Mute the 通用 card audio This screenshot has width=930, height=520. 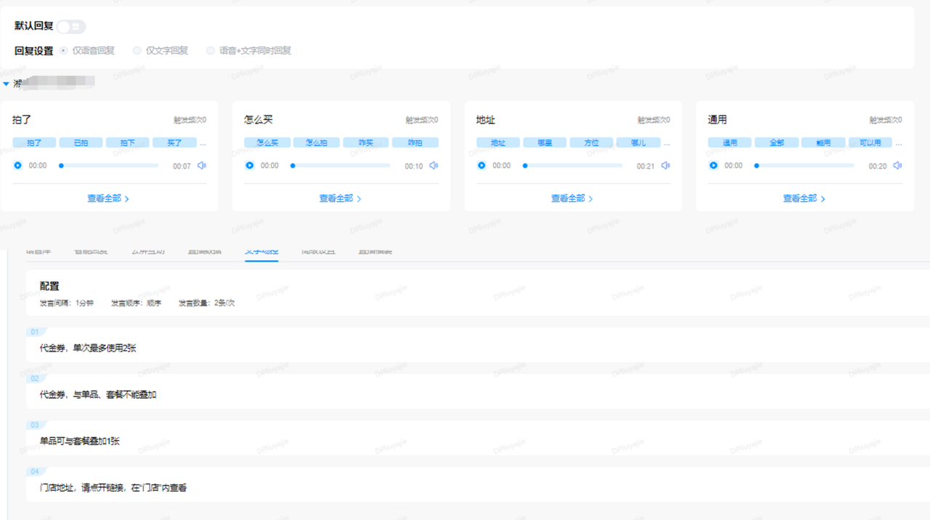pos(897,166)
